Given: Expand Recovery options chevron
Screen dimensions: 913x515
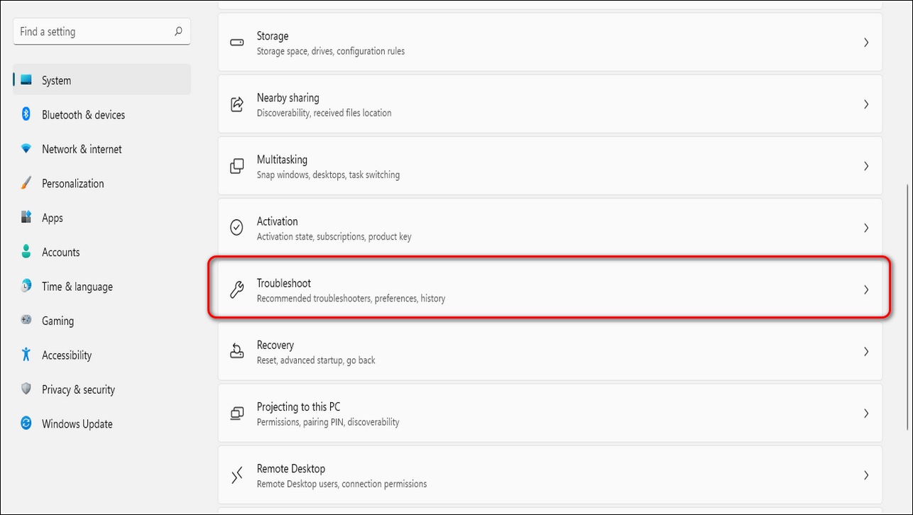Looking at the screenshot, I should pyautogui.click(x=866, y=351).
